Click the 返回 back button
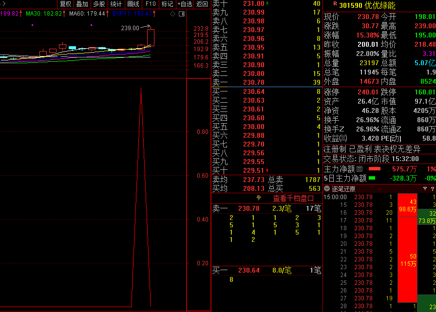Image resolution: width=436 pixels, height=312 pixels. [x=202, y=4]
